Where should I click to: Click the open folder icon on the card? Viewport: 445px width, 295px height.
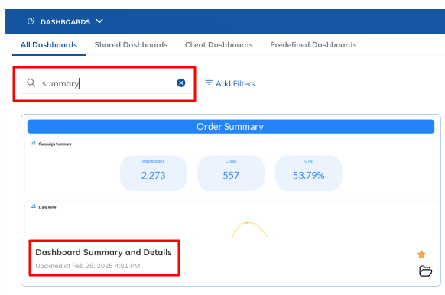(425, 271)
